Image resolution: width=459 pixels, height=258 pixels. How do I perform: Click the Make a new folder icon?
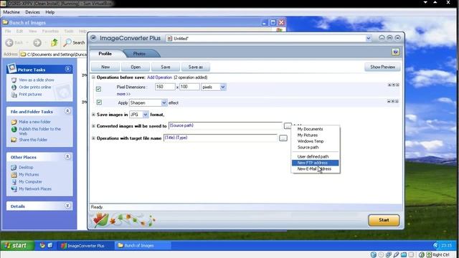pos(14,122)
